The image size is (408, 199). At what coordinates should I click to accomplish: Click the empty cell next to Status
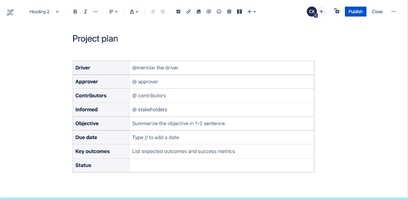pyautogui.click(x=221, y=165)
